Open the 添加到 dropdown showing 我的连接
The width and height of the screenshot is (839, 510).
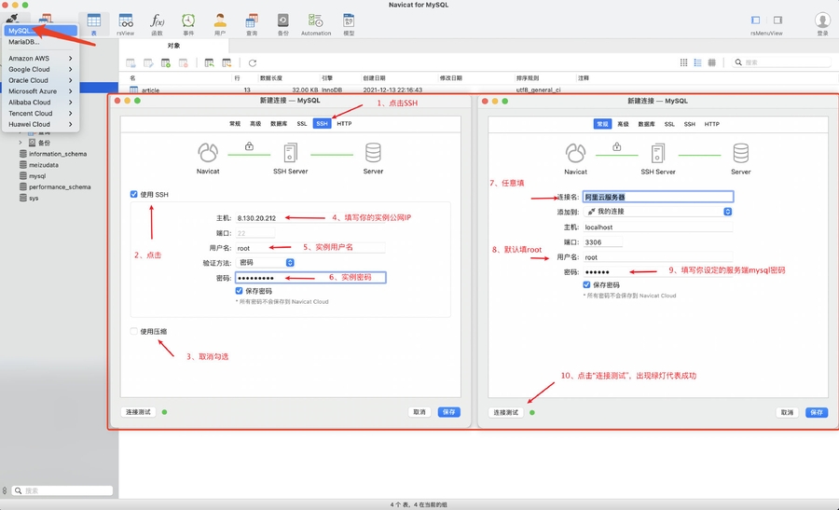click(x=657, y=212)
